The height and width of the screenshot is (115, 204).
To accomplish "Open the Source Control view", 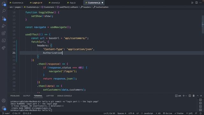I will 4,19.
